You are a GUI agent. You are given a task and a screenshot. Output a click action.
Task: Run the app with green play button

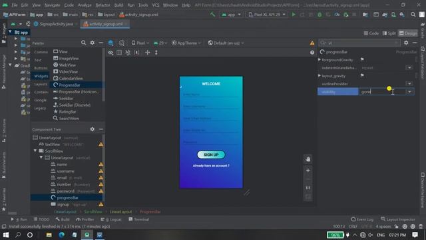tap(294, 15)
